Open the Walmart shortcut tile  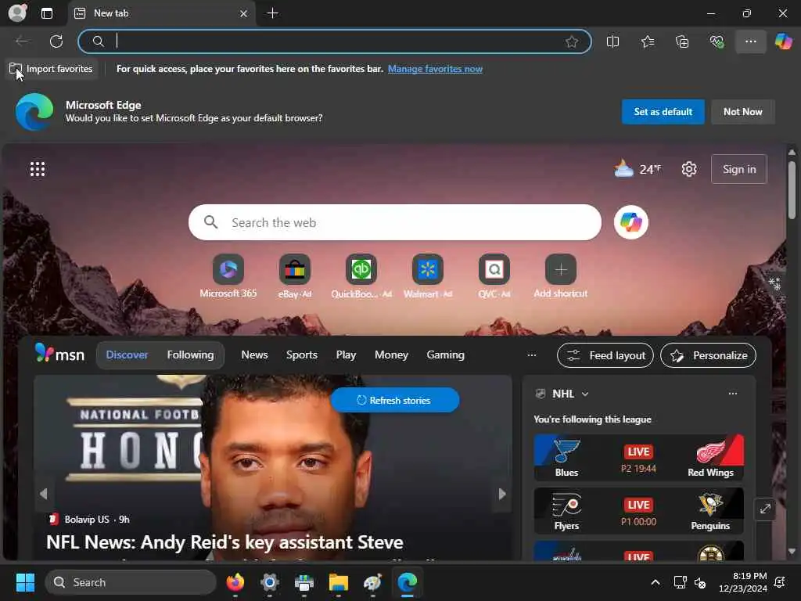(428, 276)
